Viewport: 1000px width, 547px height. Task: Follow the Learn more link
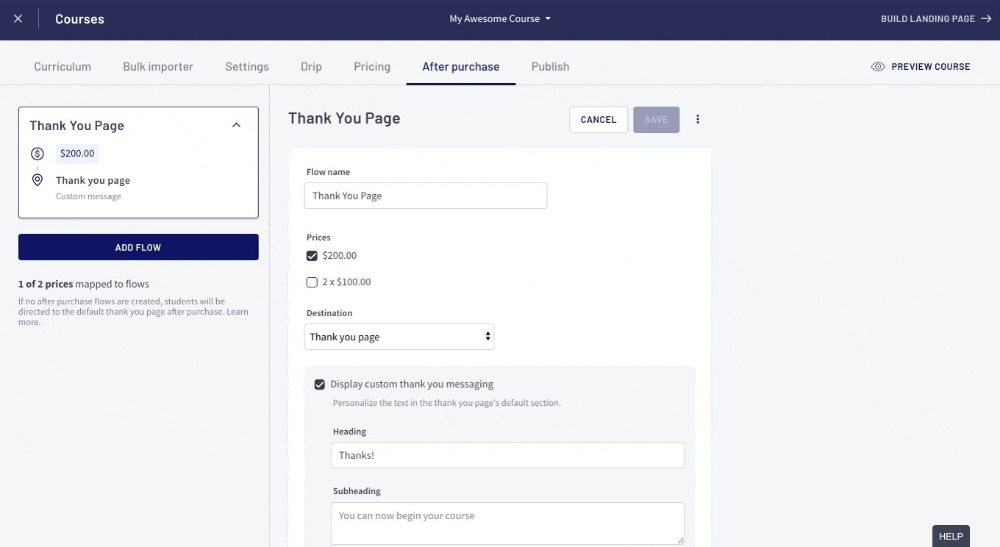[x=237, y=312]
